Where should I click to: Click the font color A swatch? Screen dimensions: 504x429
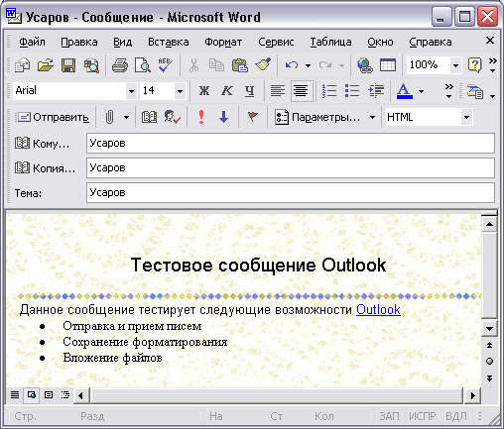click(405, 91)
